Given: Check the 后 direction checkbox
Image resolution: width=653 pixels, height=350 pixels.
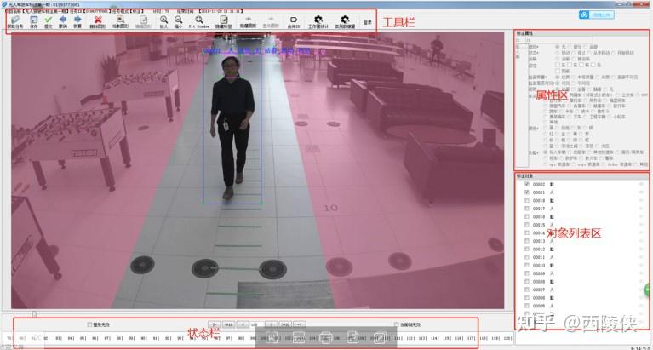Looking at the screenshot, I should point(593,65).
